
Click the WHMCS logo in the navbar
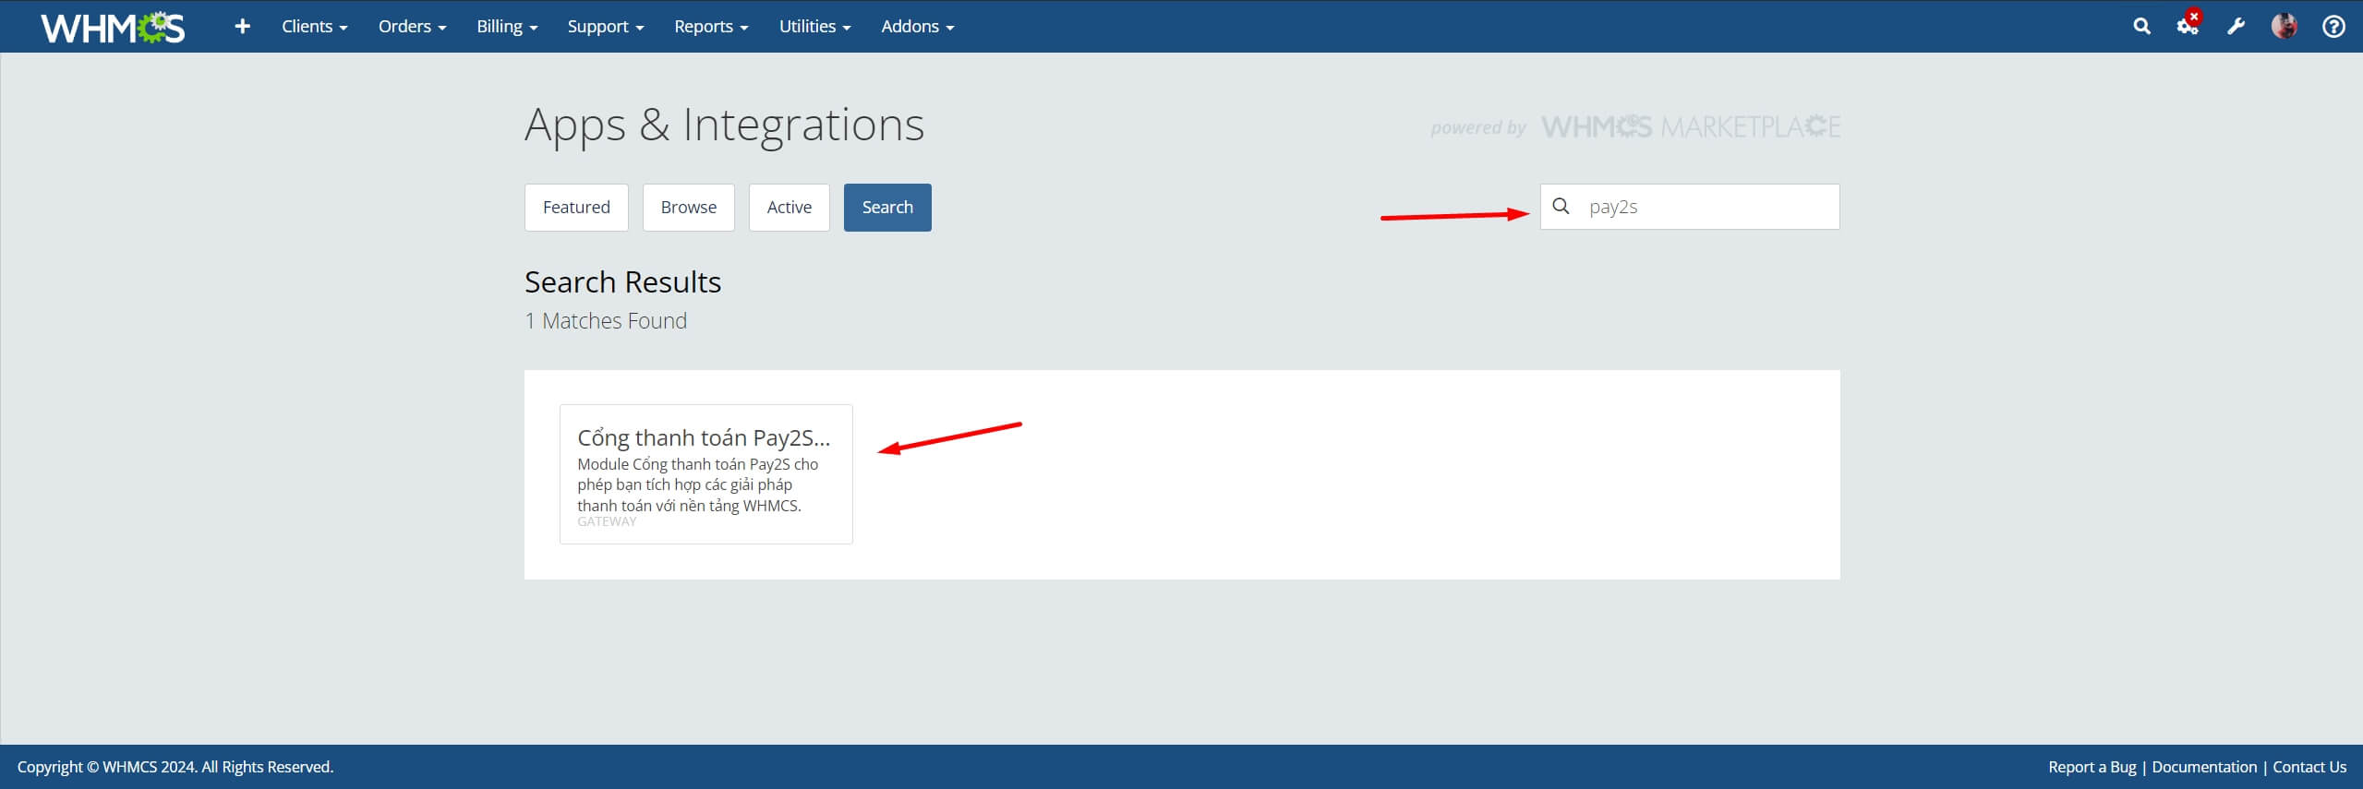(x=113, y=27)
